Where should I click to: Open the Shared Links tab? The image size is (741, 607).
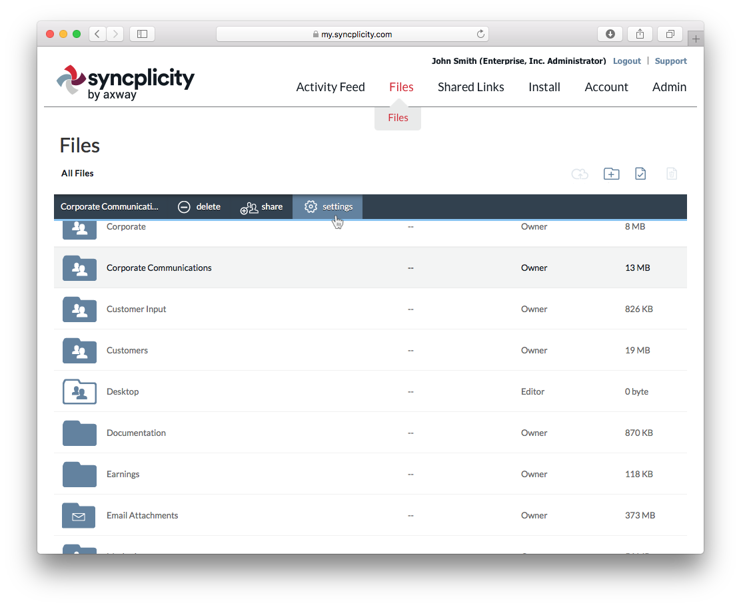click(x=470, y=87)
